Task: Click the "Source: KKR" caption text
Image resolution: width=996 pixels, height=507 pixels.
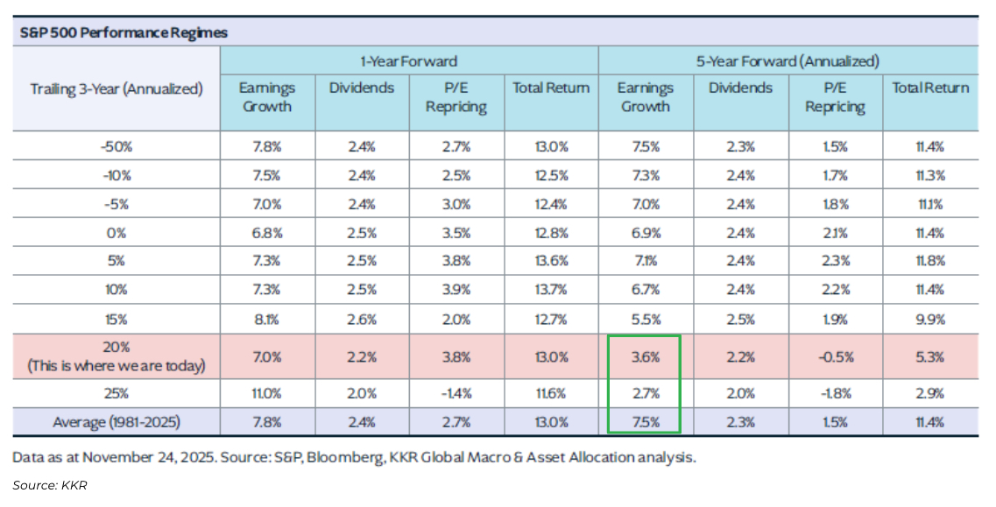Action: [48, 484]
